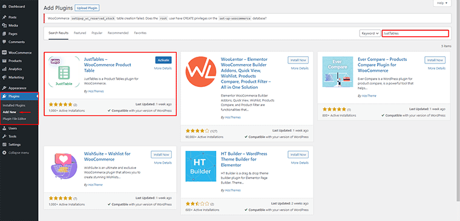Click the Upload Plugin button

pos(87,8)
